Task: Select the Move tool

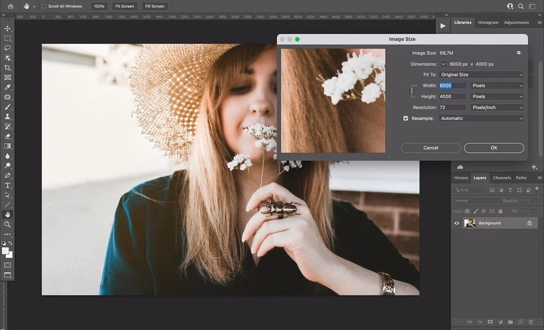Action: [7, 28]
